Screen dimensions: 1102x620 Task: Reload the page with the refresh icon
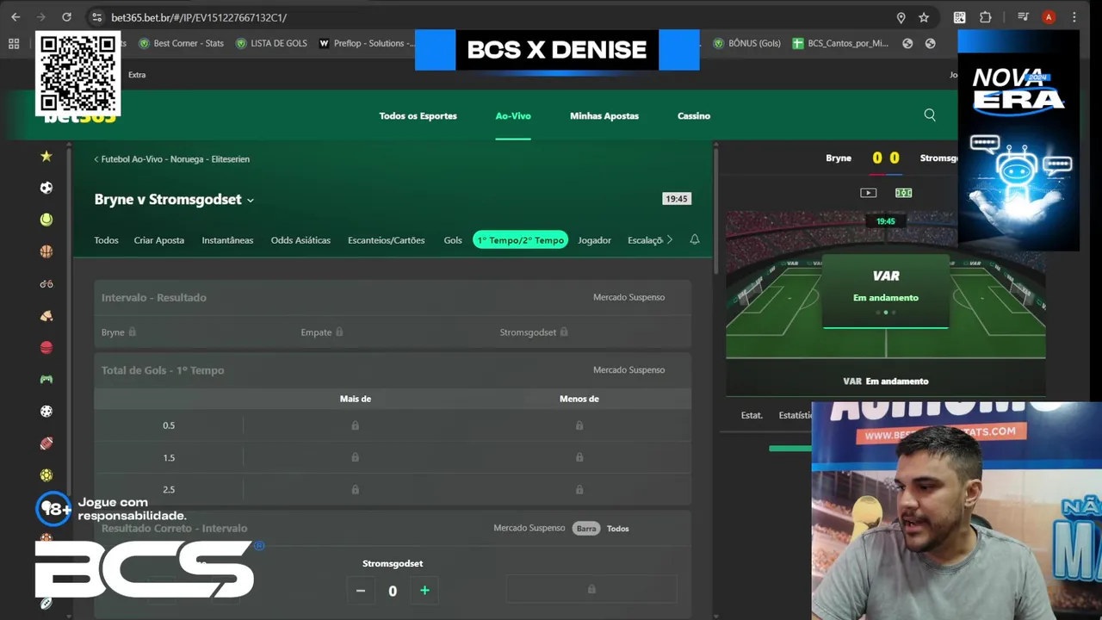point(67,17)
